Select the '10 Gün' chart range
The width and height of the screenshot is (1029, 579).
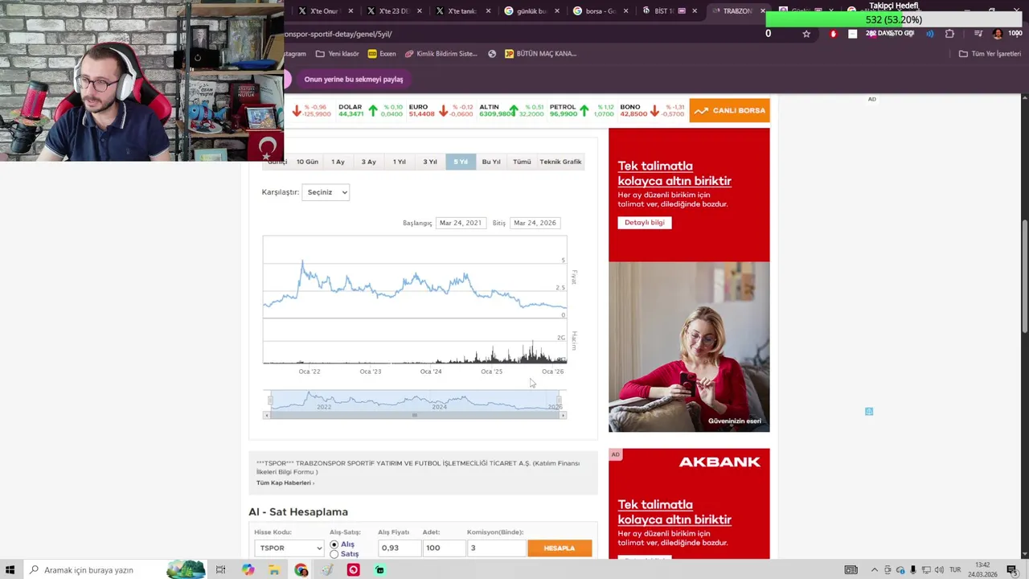[x=307, y=162]
